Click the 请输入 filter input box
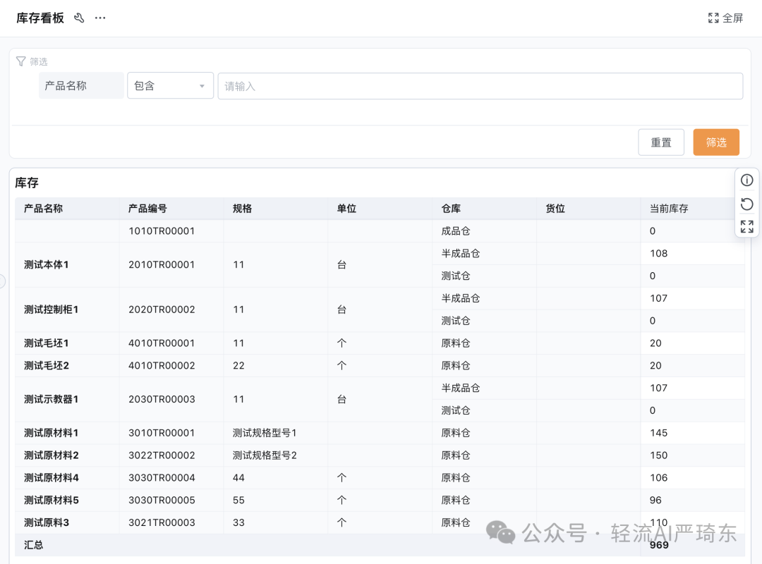The width and height of the screenshot is (762, 564). coord(480,85)
